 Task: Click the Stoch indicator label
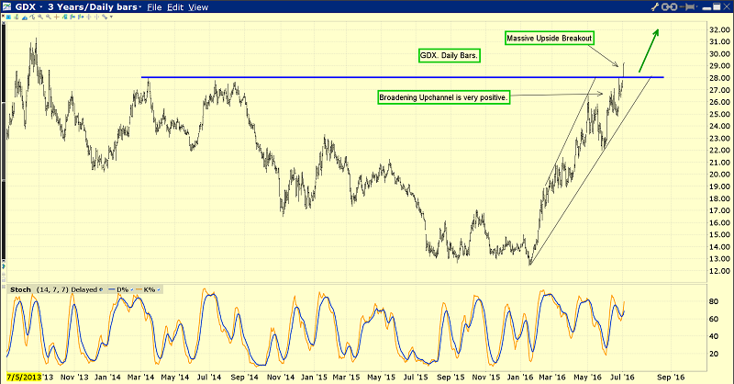click(x=17, y=289)
